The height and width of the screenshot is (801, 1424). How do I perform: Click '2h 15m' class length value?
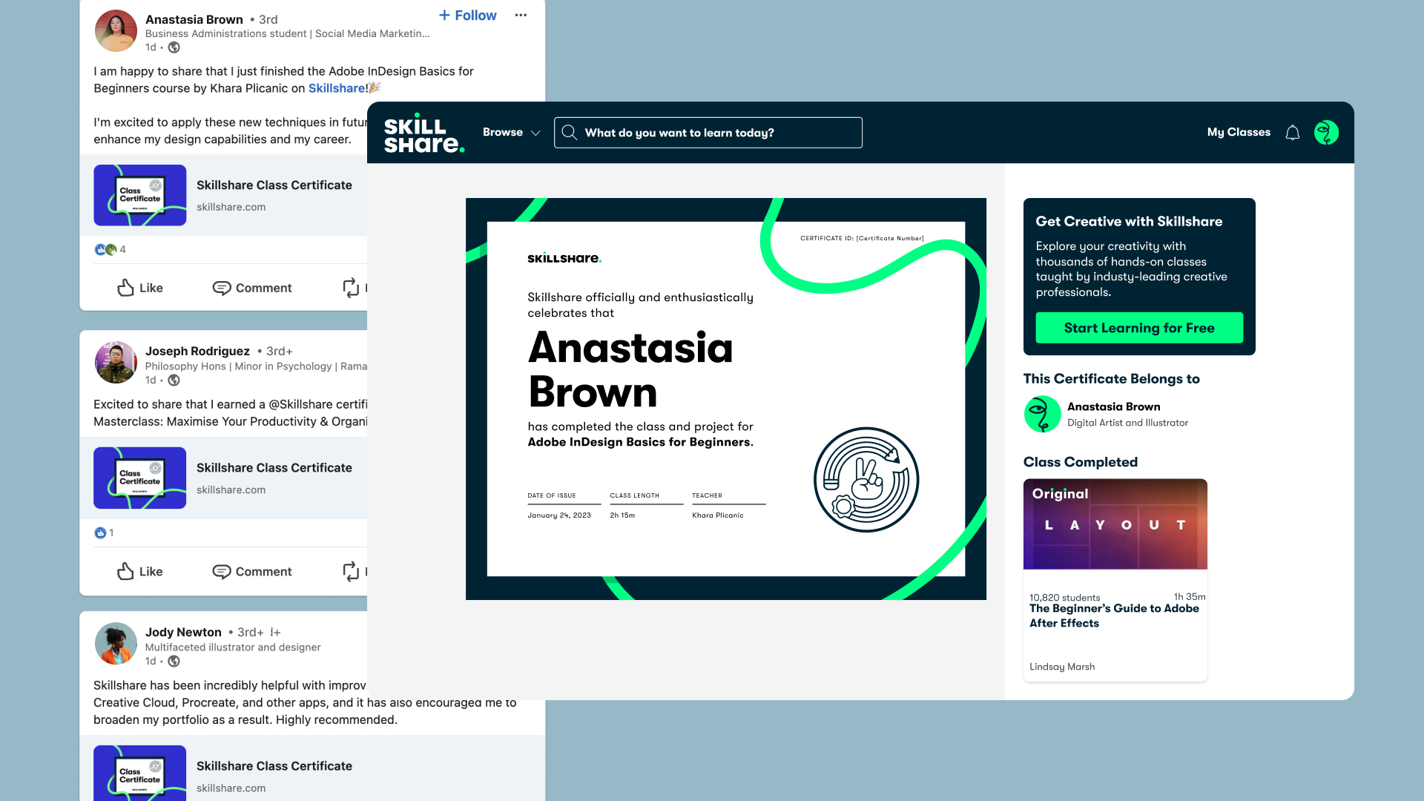pos(622,515)
